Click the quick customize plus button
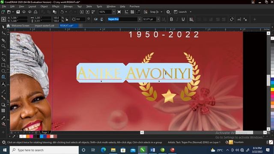This screenshot has width=274, height=154. (x=255, y=19)
